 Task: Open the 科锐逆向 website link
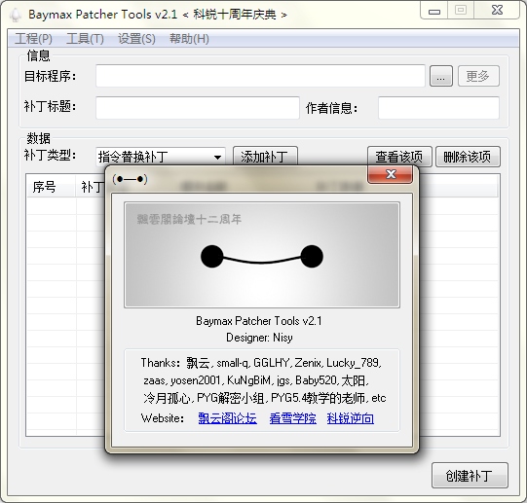351,418
